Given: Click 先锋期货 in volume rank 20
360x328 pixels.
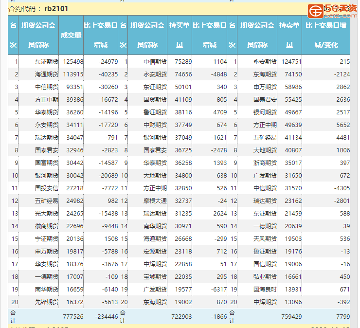Looking at the screenshot, I should [x=47, y=302].
